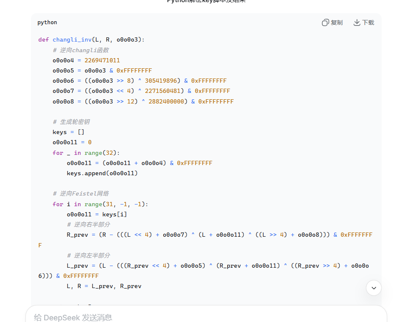The width and height of the screenshot is (402, 322).
Task: Click the L, R = L_prev, R_prev line
Action: click(104, 286)
